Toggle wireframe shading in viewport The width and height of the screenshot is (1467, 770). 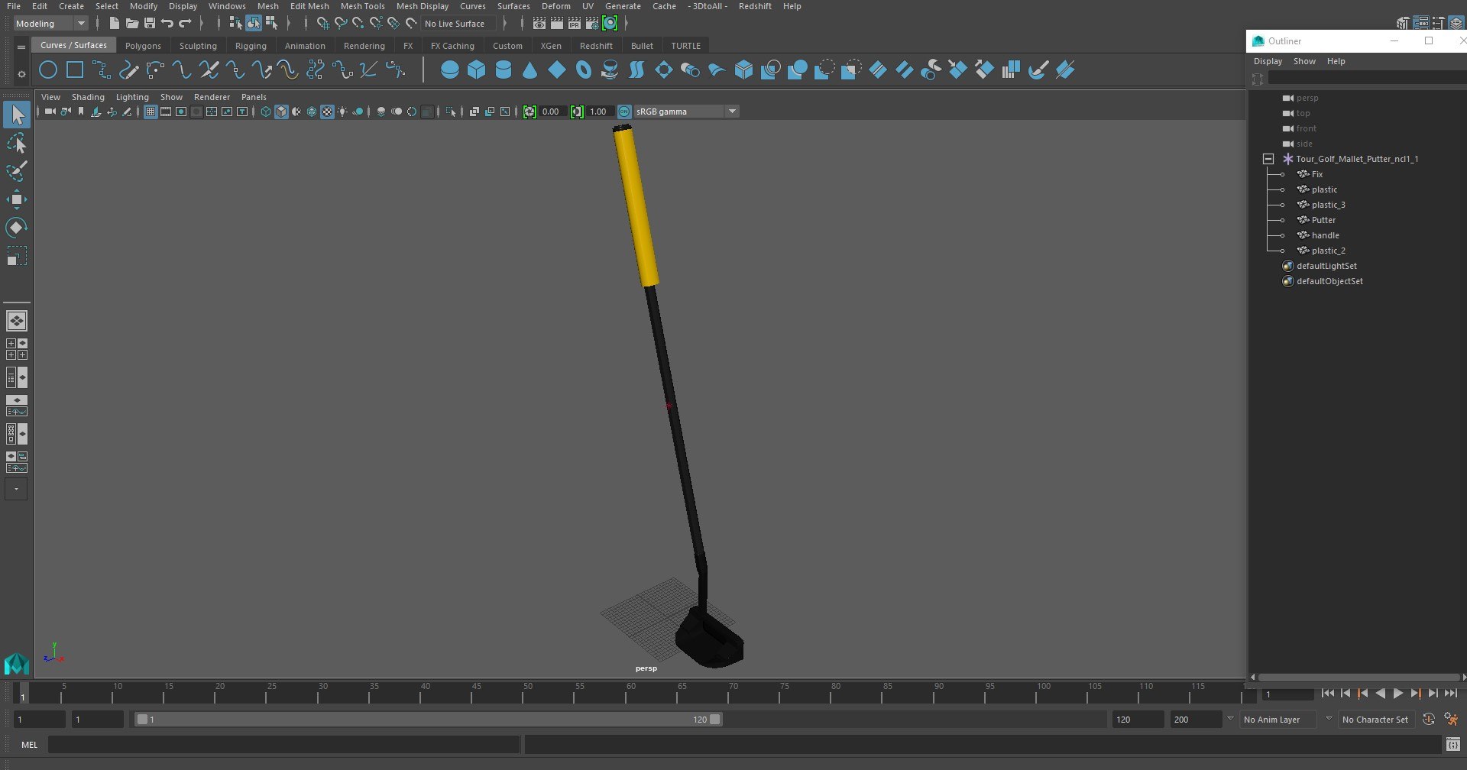[266, 112]
